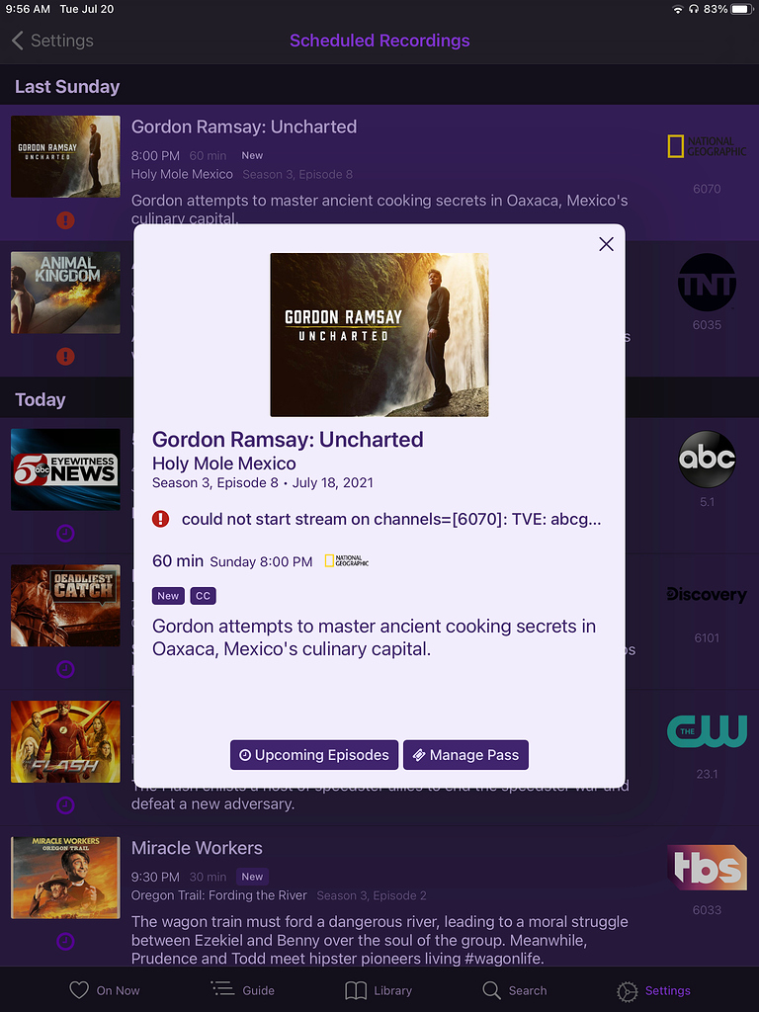Viewport: 759px width, 1012px height.
Task: Click the Discovery channel logo
Action: coord(707,594)
